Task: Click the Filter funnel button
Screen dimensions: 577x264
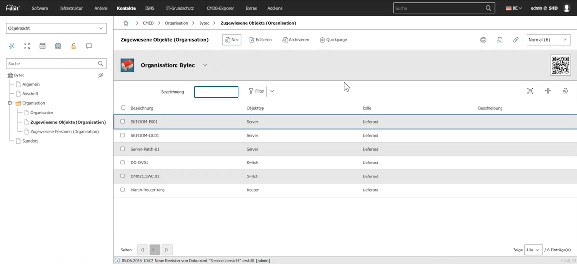Action: (x=256, y=91)
